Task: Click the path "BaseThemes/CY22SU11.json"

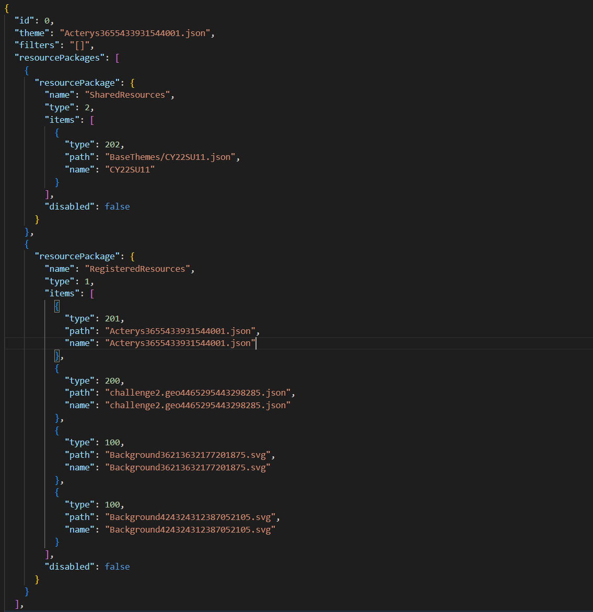Action: 170,157
